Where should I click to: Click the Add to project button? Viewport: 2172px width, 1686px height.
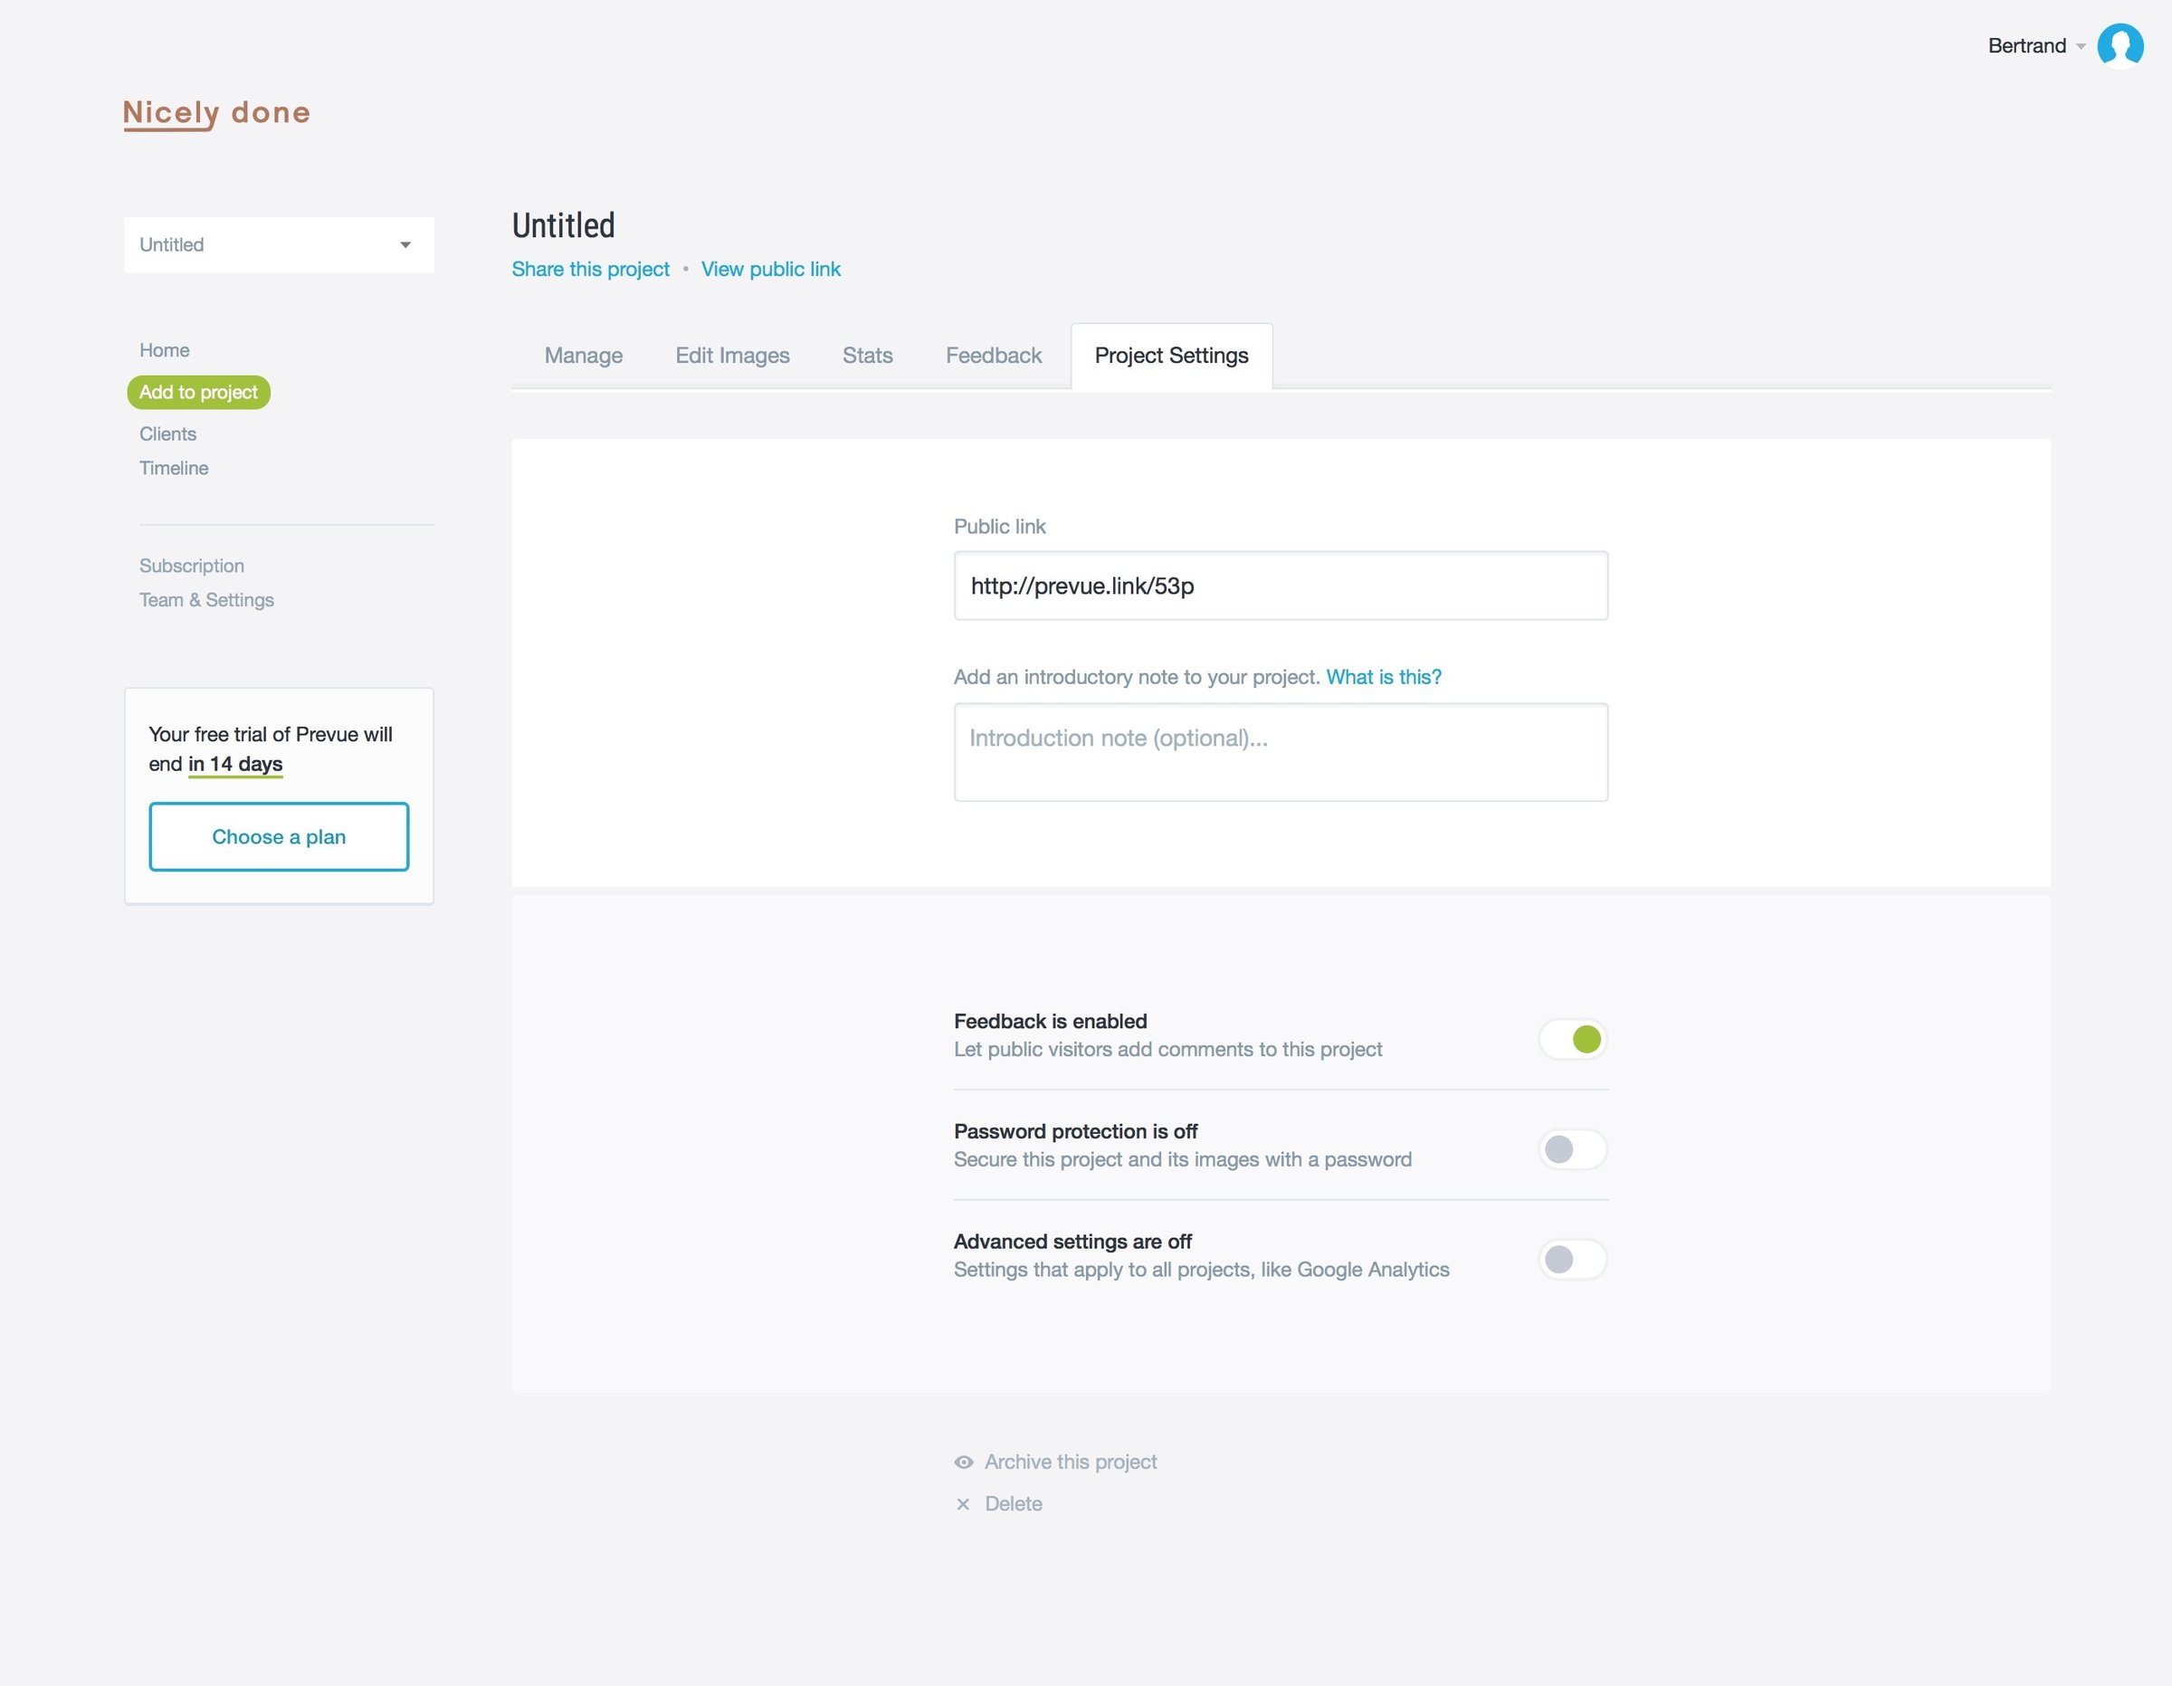(x=198, y=392)
